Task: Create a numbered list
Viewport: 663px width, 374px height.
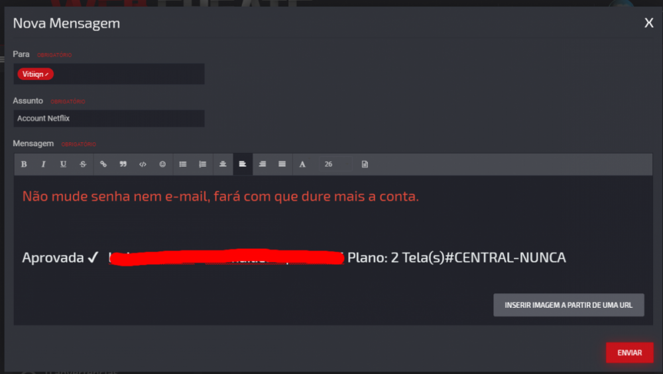Action: click(x=202, y=164)
